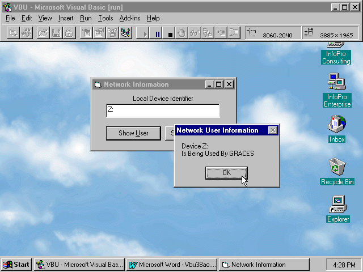Viewport: 363px width, 272px height.
Task: Click the Toggle Breakpoint hand icon
Action: coord(181,33)
